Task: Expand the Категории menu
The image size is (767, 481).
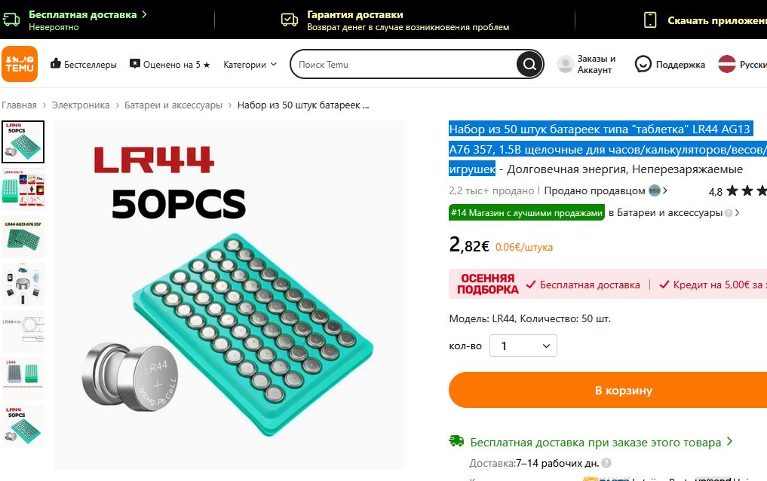Action: point(250,65)
